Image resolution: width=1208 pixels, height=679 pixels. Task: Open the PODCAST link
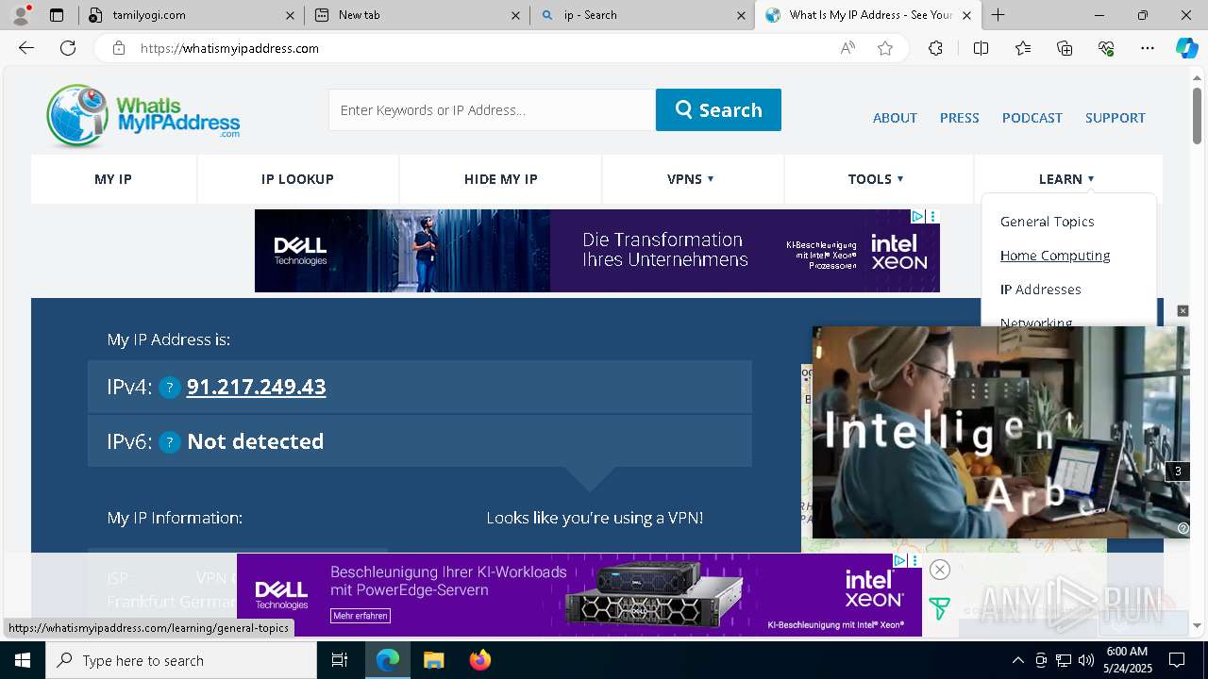pos(1032,118)
